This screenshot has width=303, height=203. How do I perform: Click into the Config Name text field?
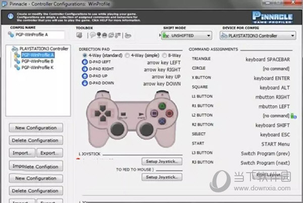pos(39,35)
